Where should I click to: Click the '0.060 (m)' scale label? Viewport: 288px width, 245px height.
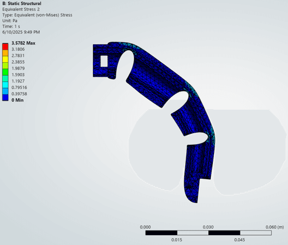(275, 227)
